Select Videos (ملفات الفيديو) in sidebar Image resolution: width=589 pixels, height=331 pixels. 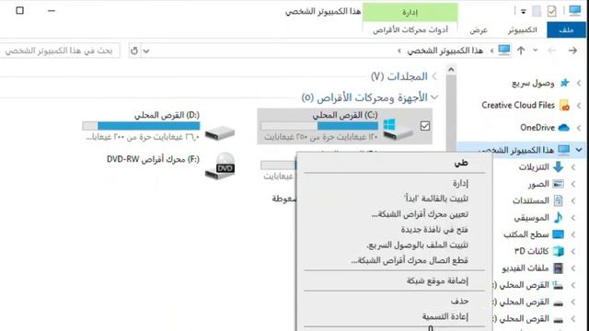[x=525, y=268]
